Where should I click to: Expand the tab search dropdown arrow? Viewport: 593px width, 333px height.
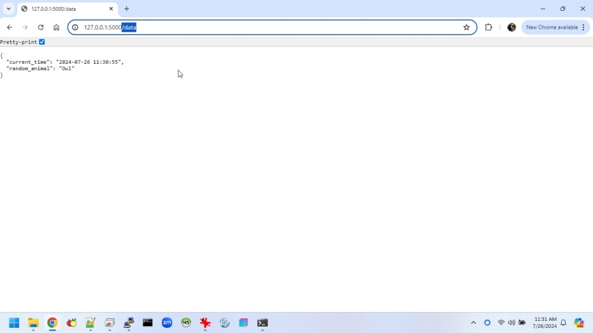pos(8,9)
